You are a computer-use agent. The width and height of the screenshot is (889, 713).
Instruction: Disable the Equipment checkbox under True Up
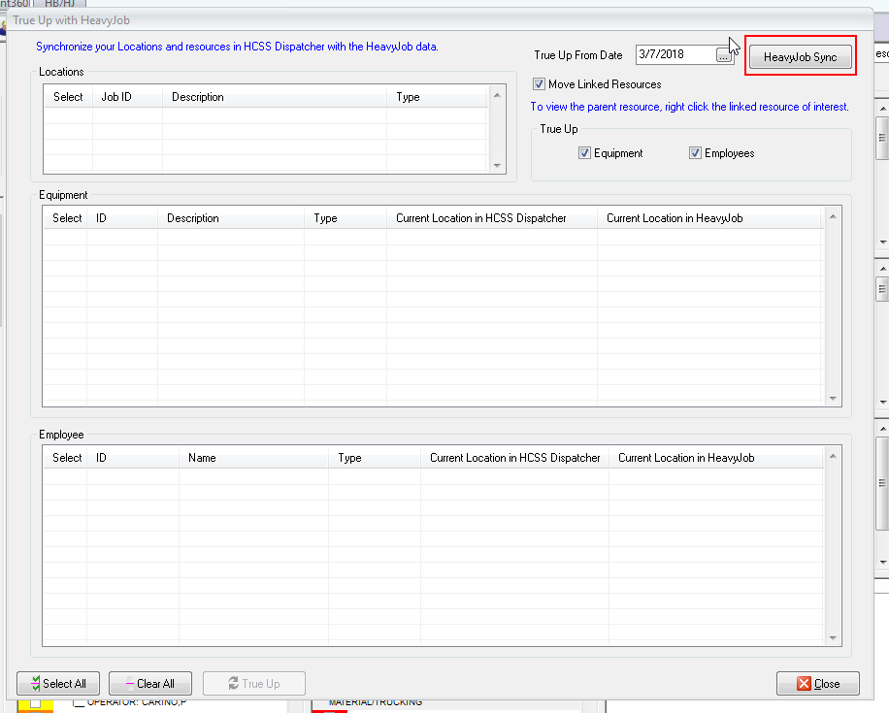click(584, 152)
